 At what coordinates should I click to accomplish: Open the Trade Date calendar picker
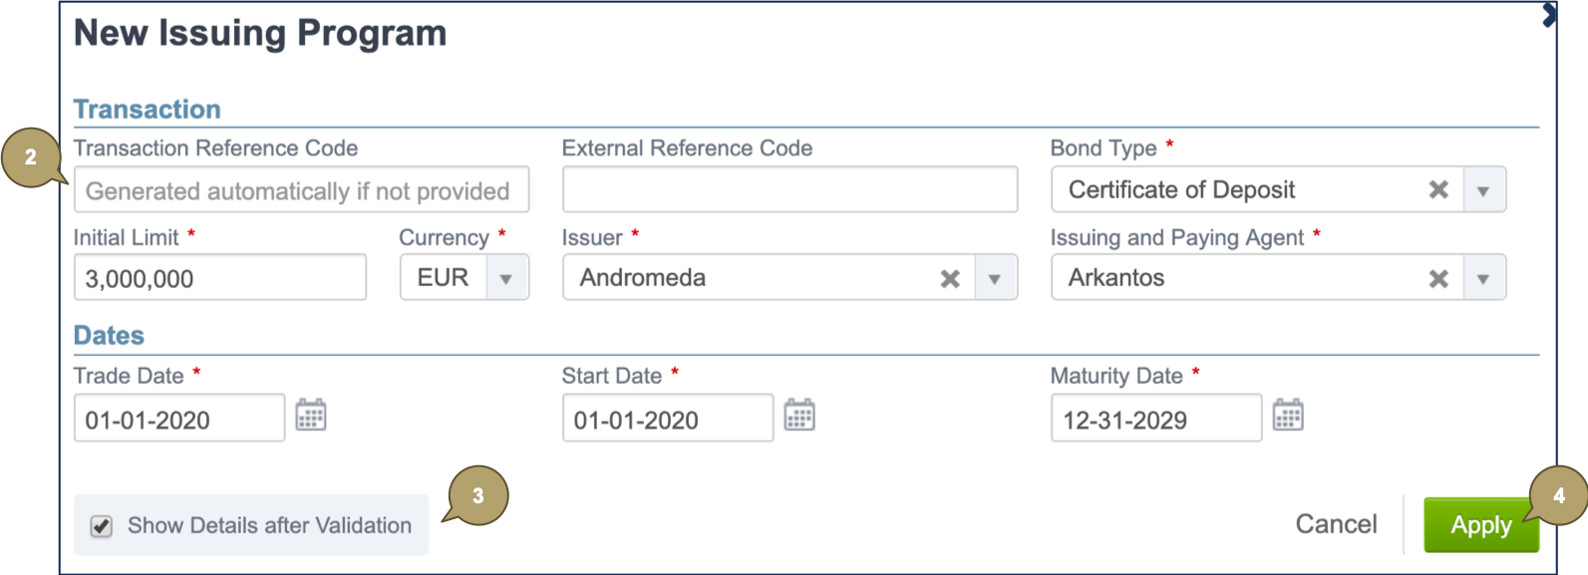click(311, 415)
